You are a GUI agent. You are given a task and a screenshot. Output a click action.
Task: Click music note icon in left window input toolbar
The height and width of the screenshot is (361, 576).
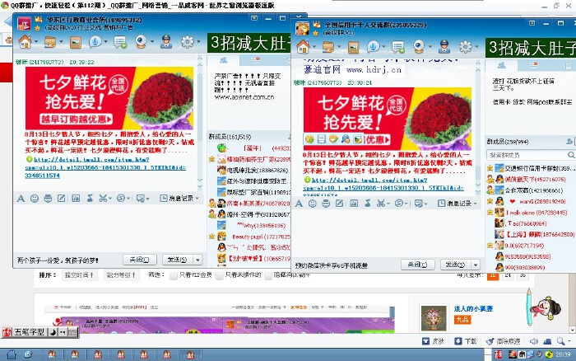[x=90, y=199]
